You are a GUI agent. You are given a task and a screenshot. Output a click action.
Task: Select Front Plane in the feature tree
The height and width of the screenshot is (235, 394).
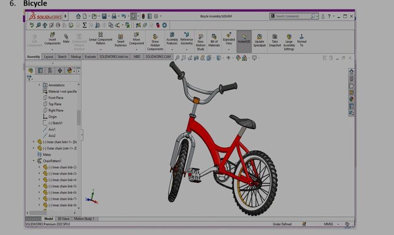coord(55,98)
